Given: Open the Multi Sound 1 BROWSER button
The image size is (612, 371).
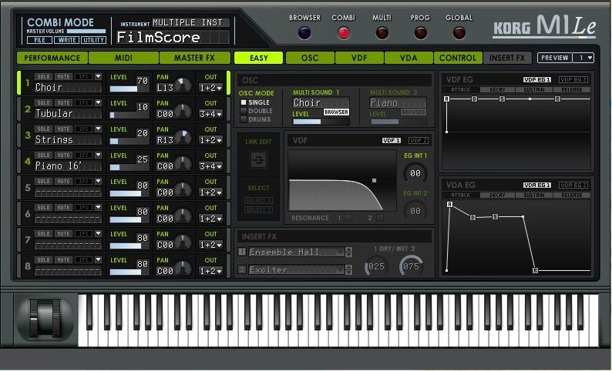Looking at the screenshot, I should (x=336, y=112).
